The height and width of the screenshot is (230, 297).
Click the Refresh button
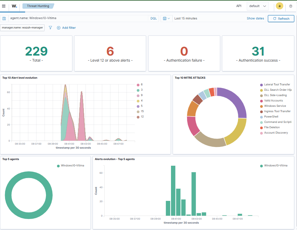tap(281, 18)
